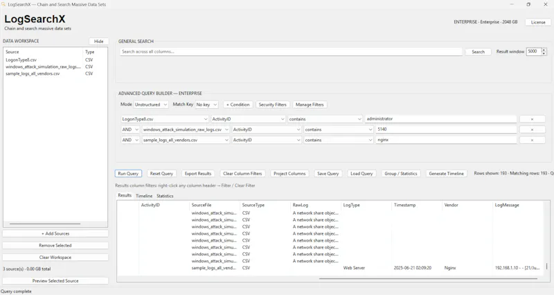Open the Mode Unstructured dropdown
The image size is (554, 295).
(151, 105)
